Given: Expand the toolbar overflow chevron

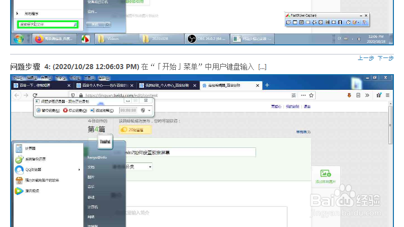Looking at the screenshot, I should pyautogui.click(x=367, y=95).
